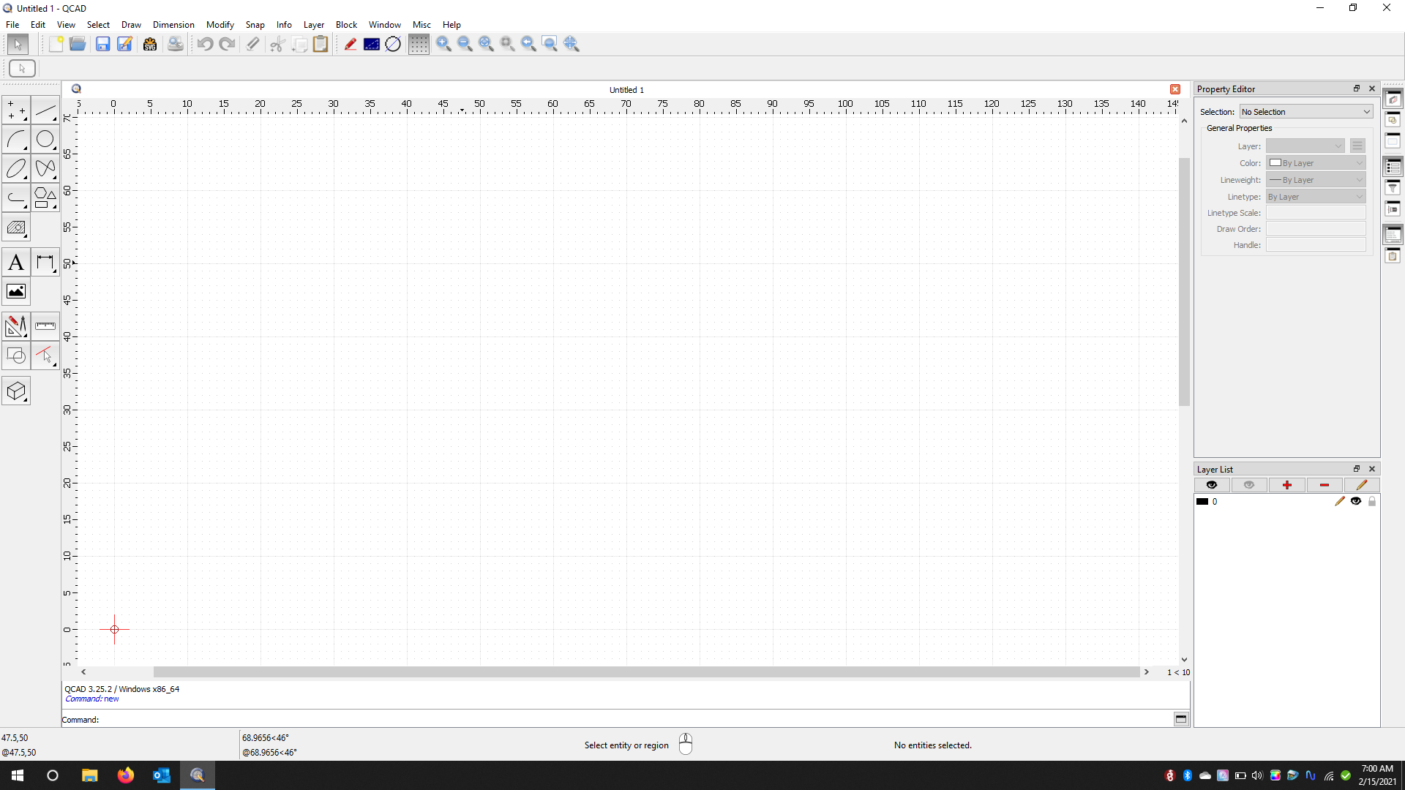The height and width of the screenshot is (790, 1405).
Task: Open the Modify menu
Action: click(220, 25)
